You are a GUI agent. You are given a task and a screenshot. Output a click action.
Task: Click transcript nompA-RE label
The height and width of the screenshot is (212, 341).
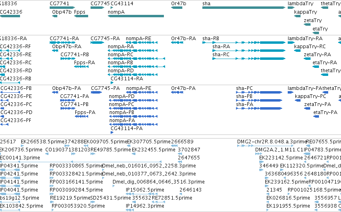(x=138, y=39)
